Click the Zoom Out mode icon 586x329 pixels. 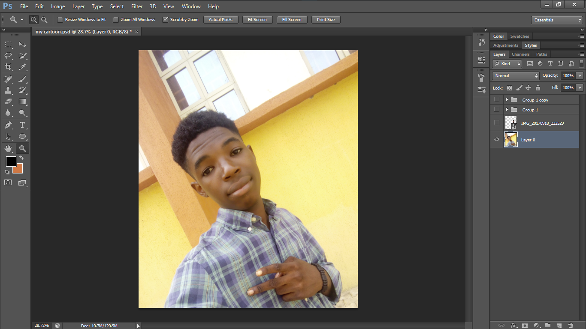[44, 20]
